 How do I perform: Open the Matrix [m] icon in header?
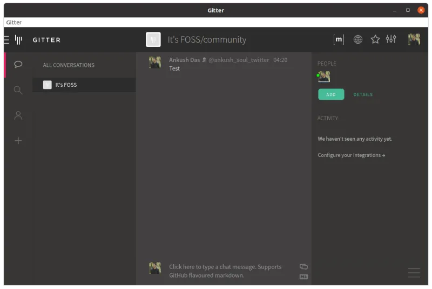click(339, 39)
